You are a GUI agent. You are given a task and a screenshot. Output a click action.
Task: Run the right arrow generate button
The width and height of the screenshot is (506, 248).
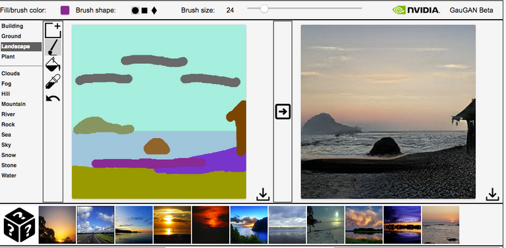coord(283,111)
